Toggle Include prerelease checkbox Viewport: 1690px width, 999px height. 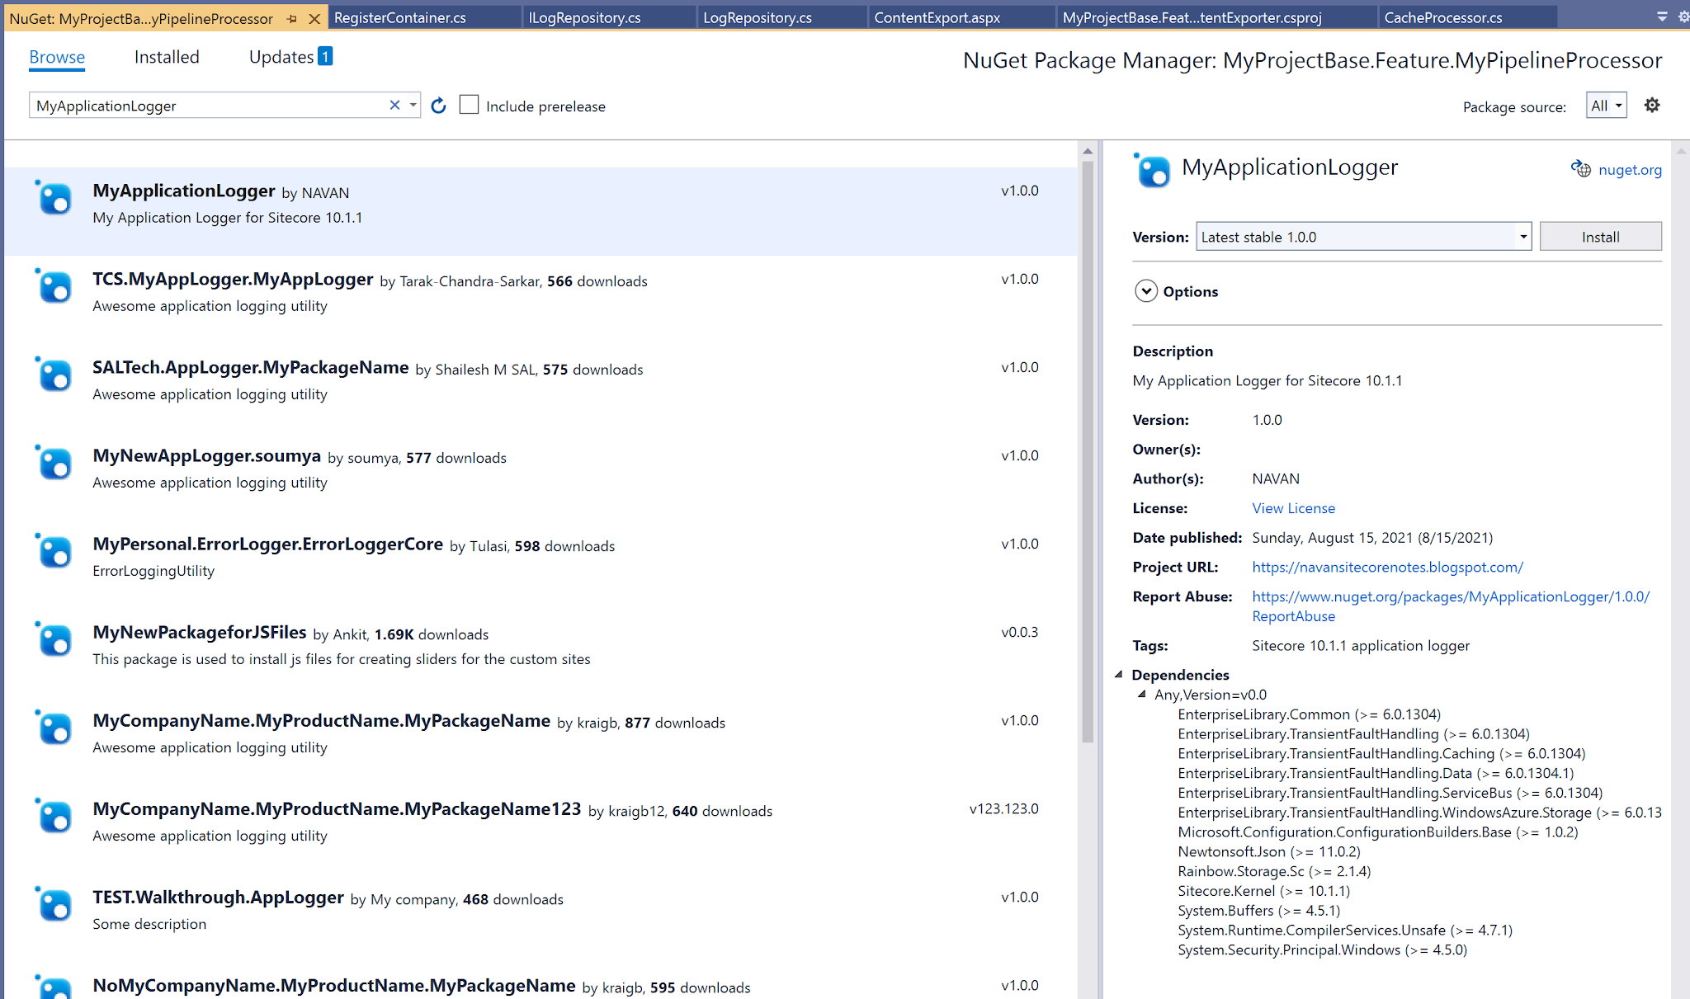pos(469,105)
